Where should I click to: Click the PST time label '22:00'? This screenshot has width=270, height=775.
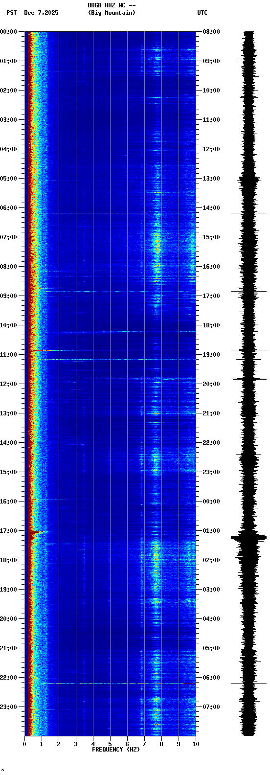pos(8,678)
